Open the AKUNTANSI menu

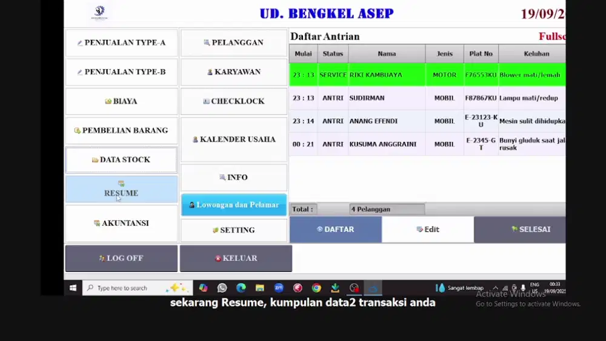121,223
